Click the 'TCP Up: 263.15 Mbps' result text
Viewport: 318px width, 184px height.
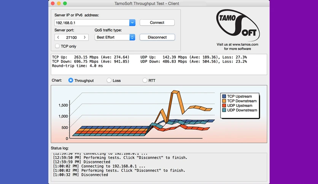75,57
